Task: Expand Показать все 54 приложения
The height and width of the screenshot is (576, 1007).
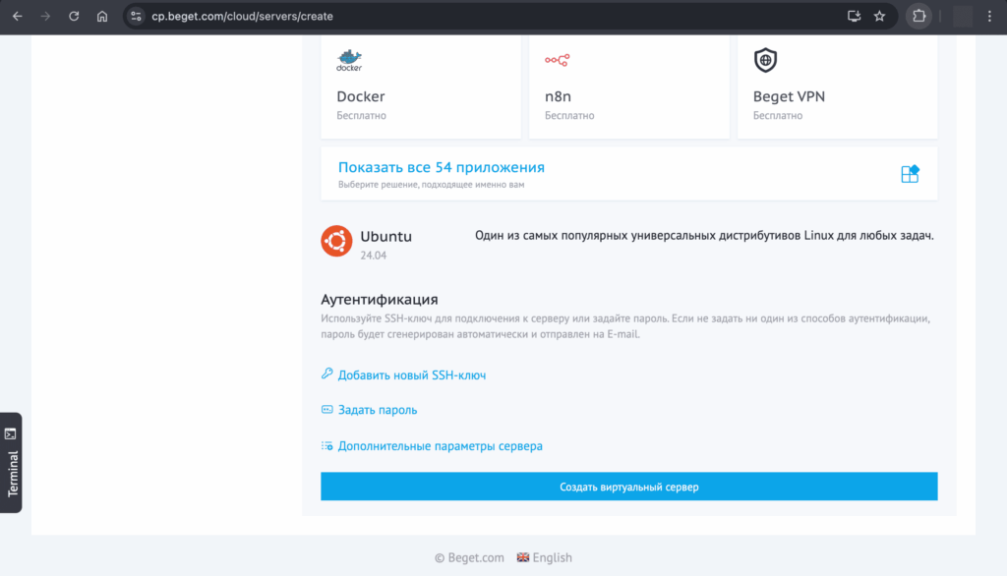Action: (x=441, y=167)
